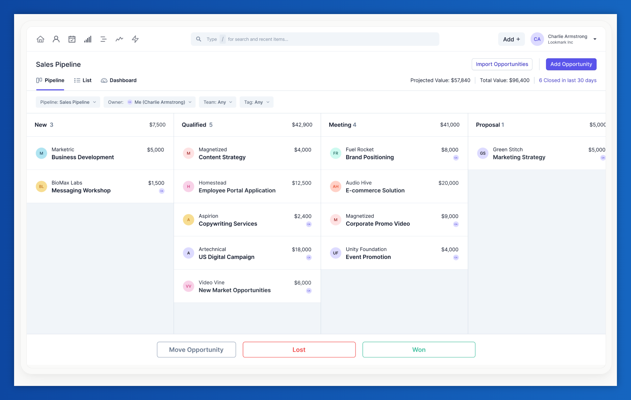Open the Calendar tasks icon
Screen dimensions: 631x400
point(72,39)
